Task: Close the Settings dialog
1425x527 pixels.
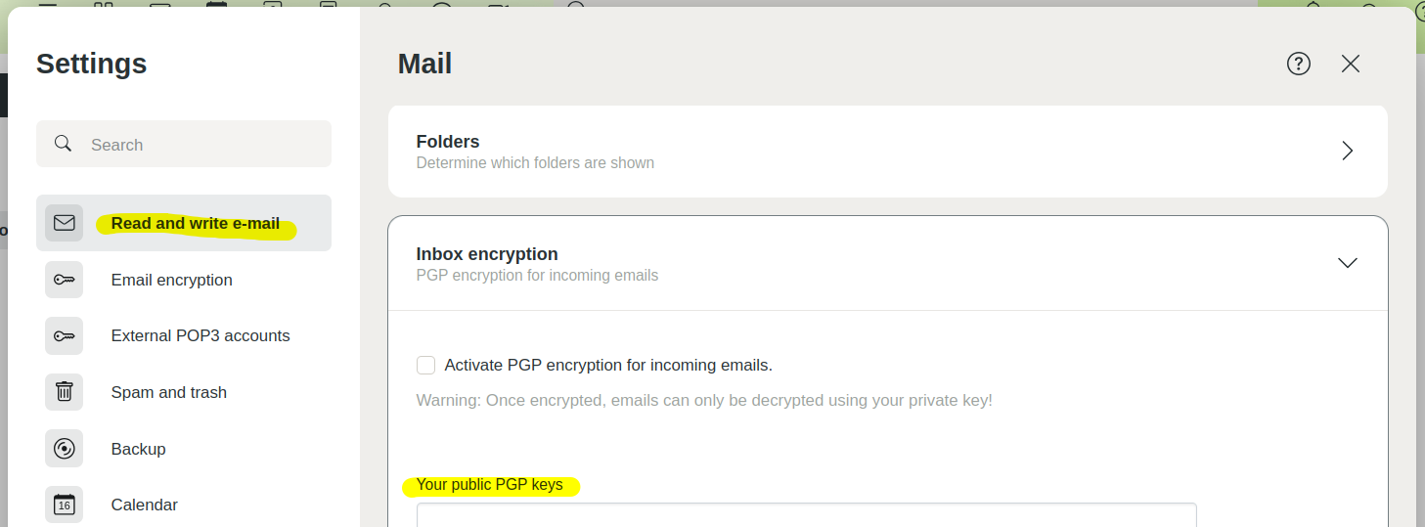Action: click(1351, 64)
